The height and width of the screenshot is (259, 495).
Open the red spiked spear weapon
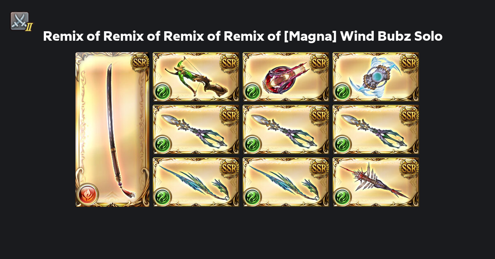[x=376, y=182]
